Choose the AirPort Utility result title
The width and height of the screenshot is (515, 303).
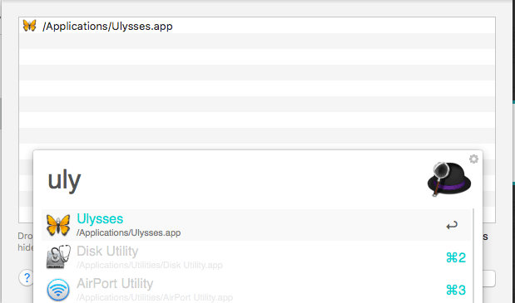click(x=115, y=284)
